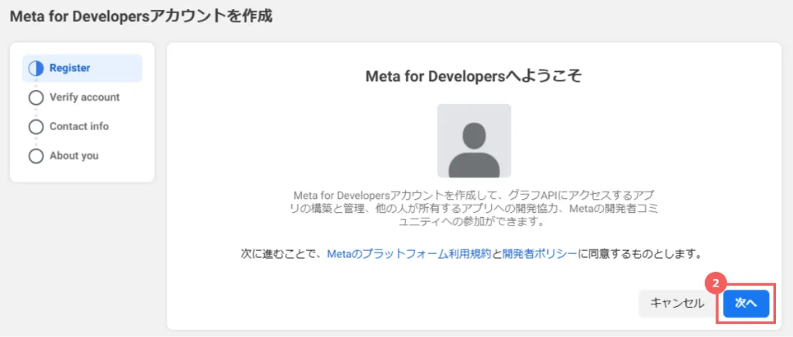Select the Register step label
The image size is (793, 337).
point(70,68)
